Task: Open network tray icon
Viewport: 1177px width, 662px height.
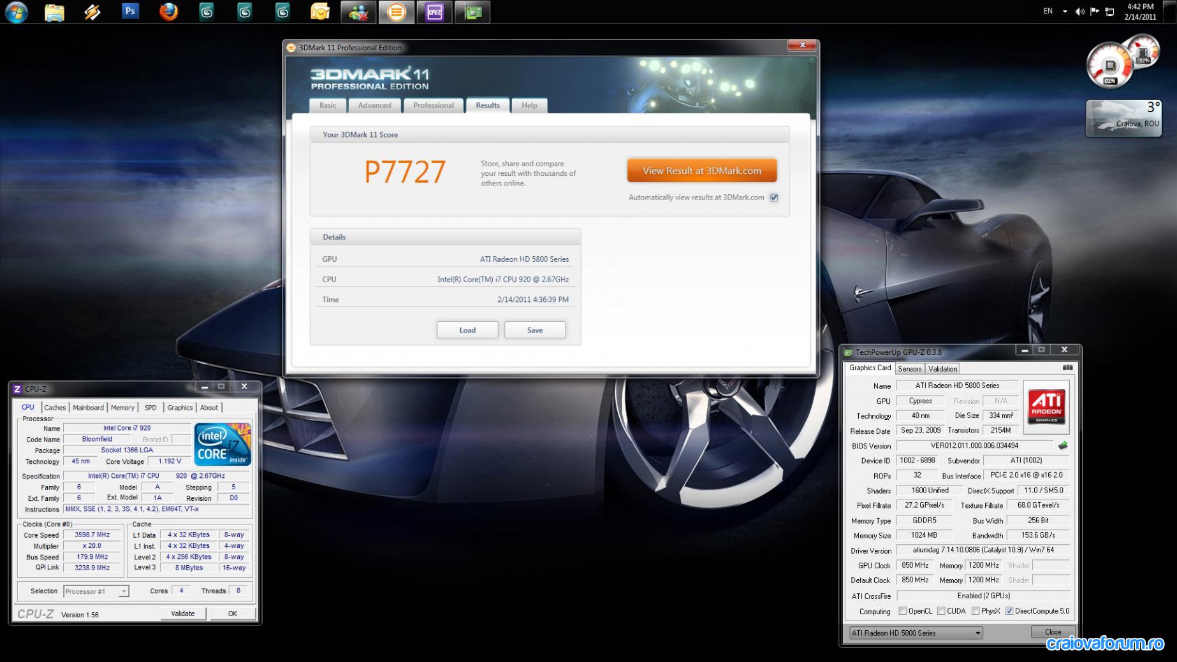Action: 1110,11
